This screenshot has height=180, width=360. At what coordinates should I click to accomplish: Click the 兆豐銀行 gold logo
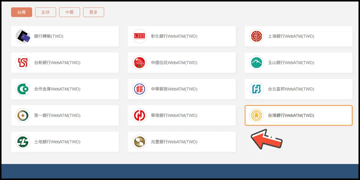[139, 142]
